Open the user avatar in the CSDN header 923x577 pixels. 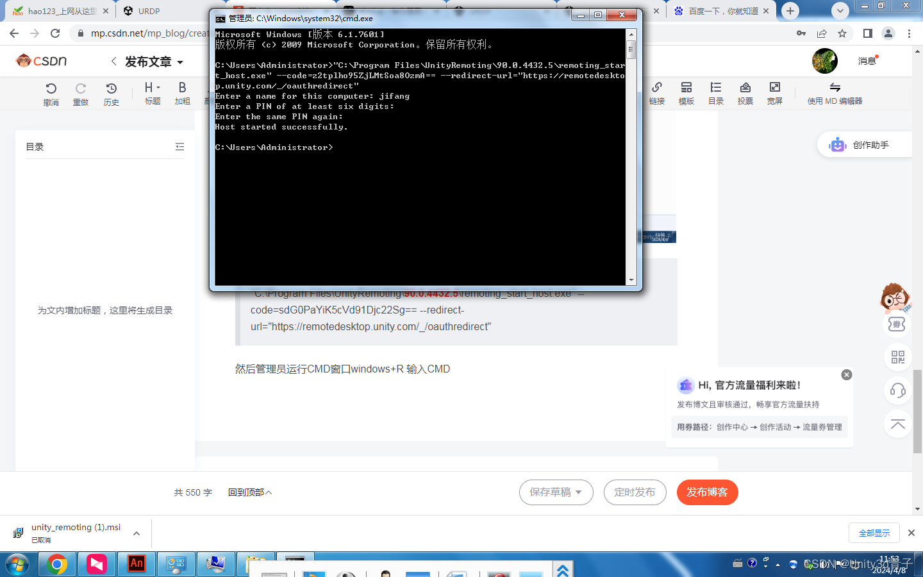[x=825, y=61]
